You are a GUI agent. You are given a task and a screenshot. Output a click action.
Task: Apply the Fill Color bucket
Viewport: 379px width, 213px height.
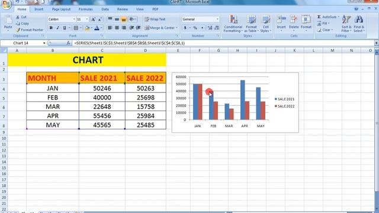[x=87, y=28]
